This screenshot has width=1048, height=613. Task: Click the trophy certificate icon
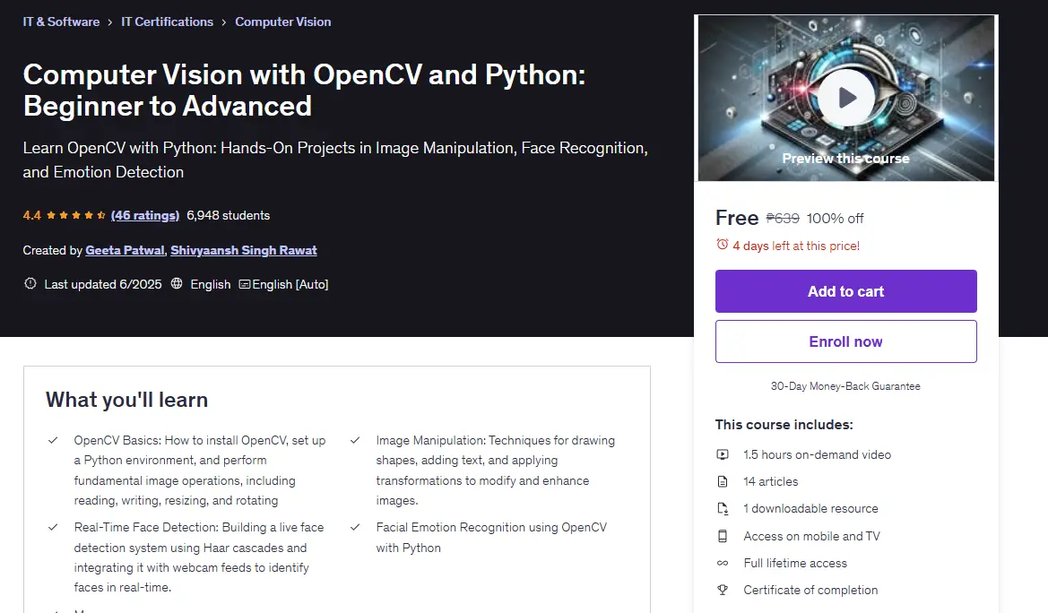coord(723,591)
